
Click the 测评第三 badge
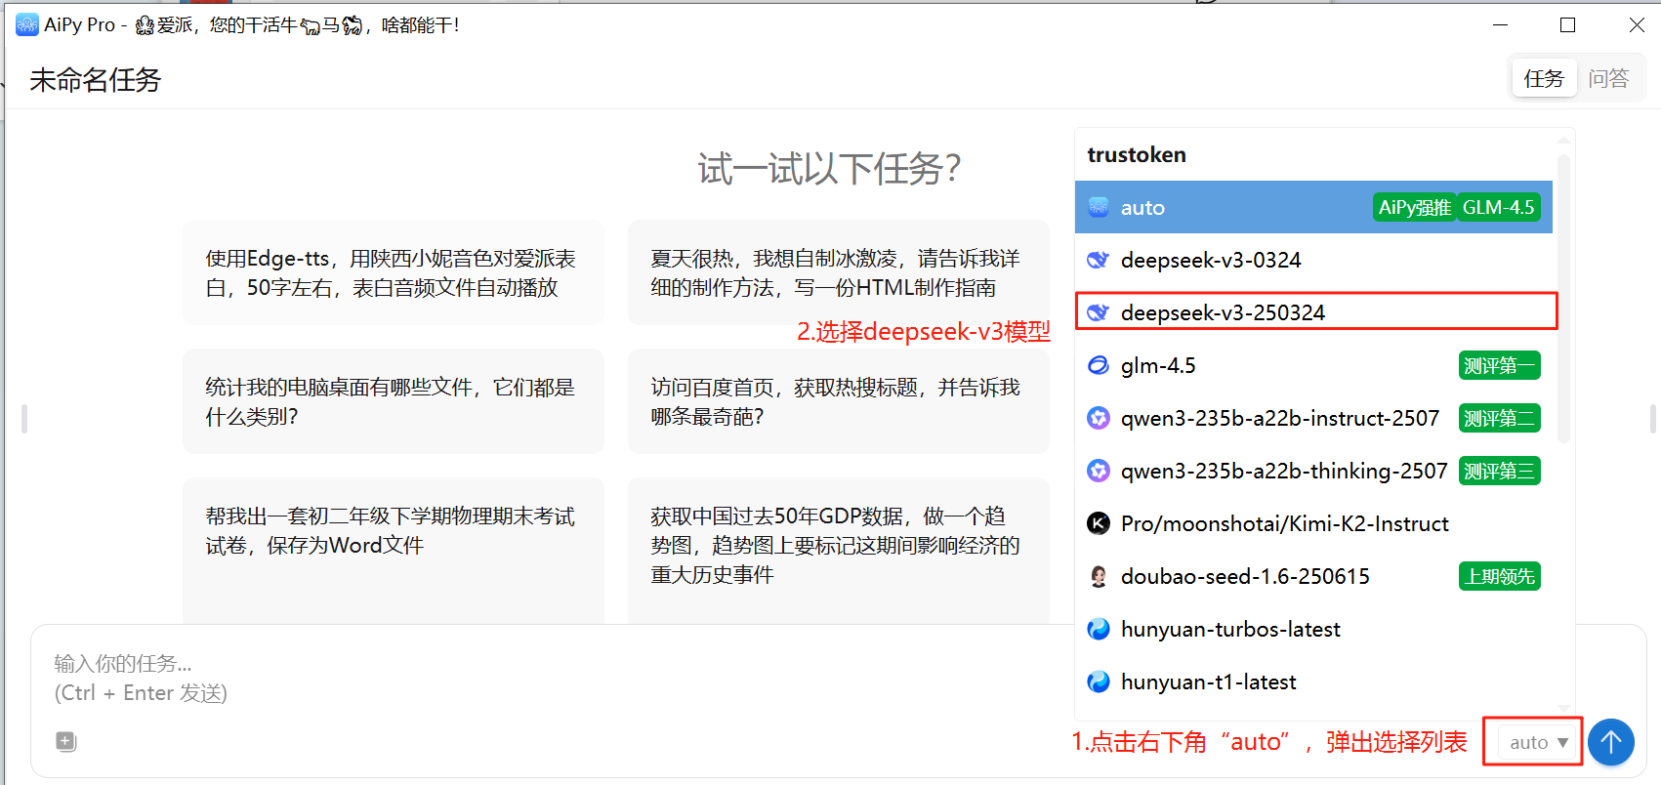pyautogui.click(x=1499, y=471)
